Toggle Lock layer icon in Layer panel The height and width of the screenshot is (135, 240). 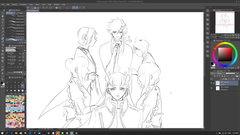pos(222,76)
